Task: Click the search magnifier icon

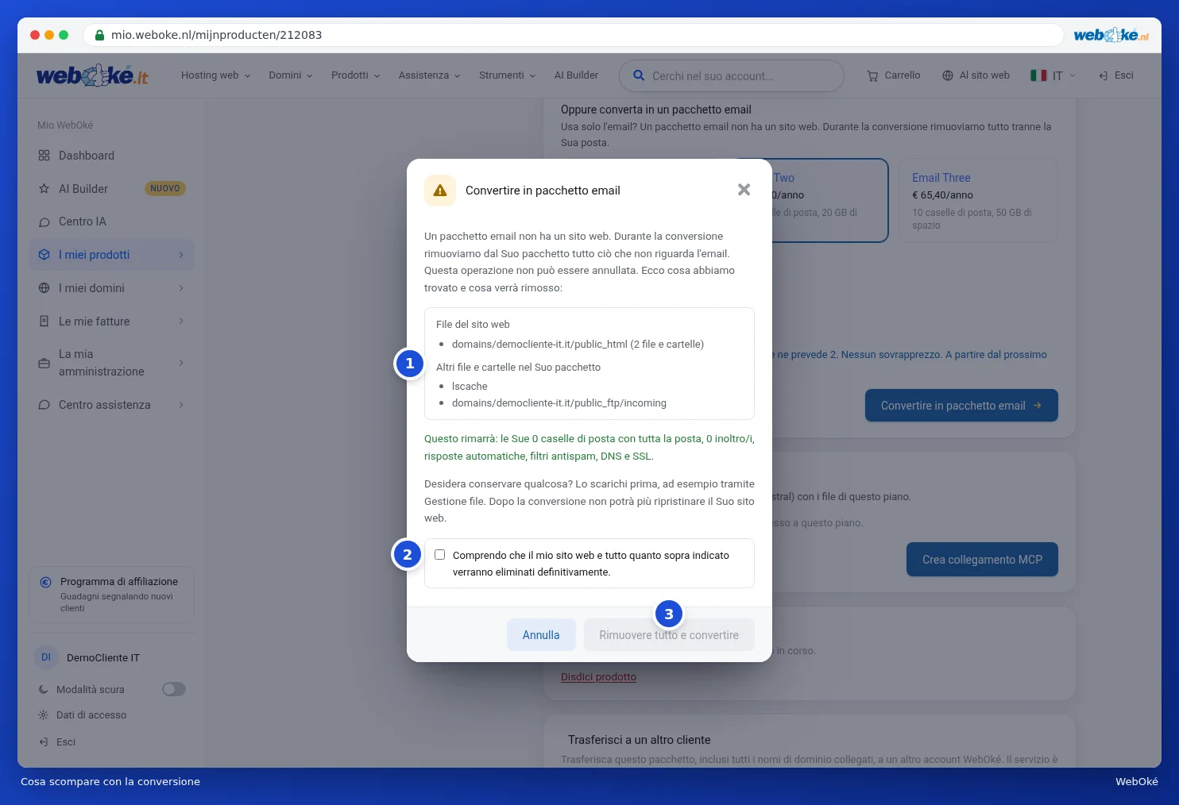Action: 639,75
